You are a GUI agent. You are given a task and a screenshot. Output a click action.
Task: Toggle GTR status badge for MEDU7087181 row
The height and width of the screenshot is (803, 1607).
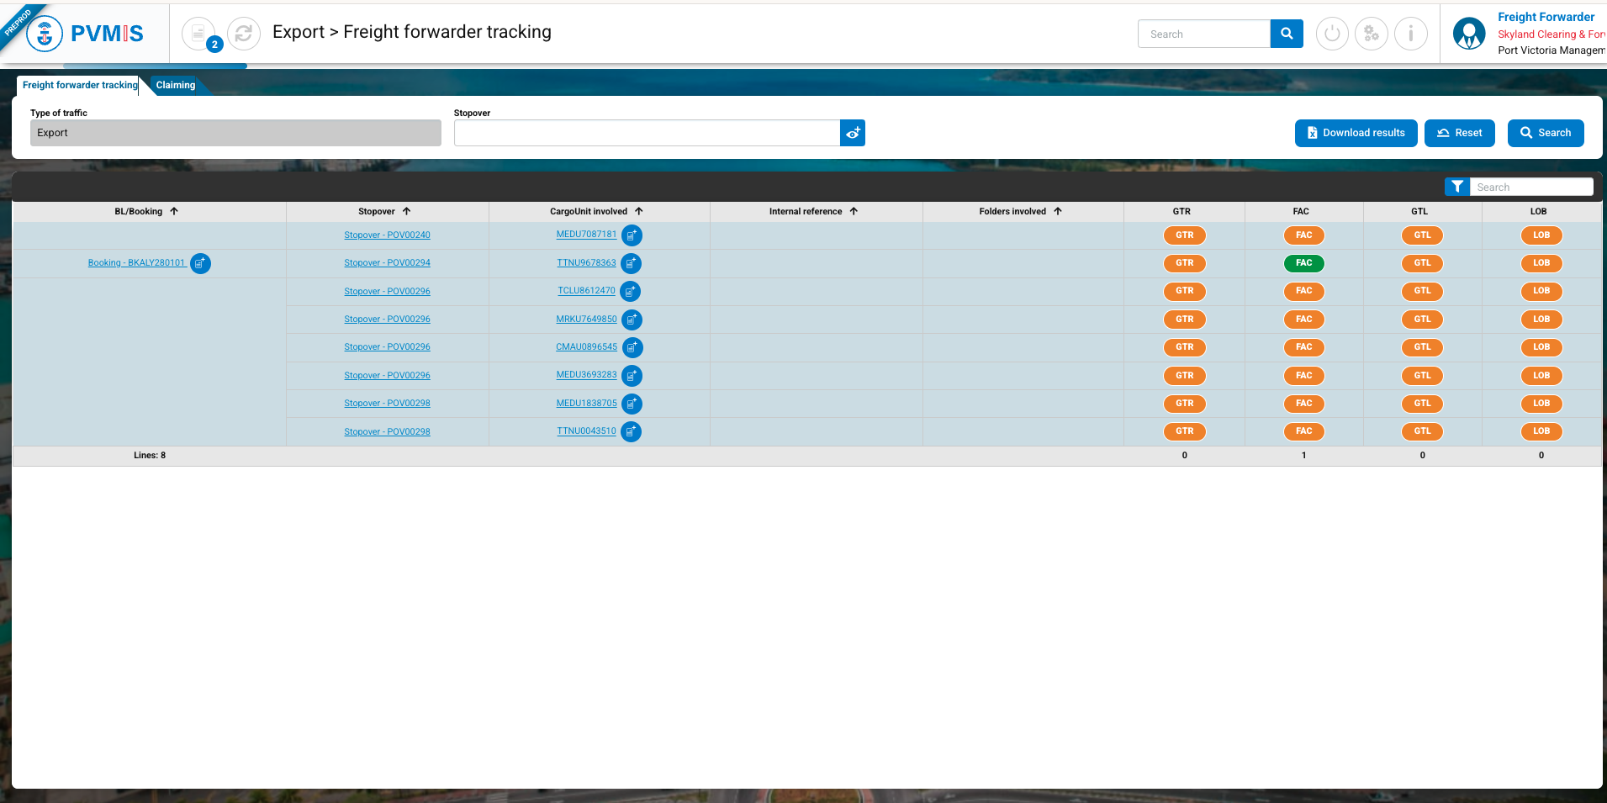point(1184,235)
